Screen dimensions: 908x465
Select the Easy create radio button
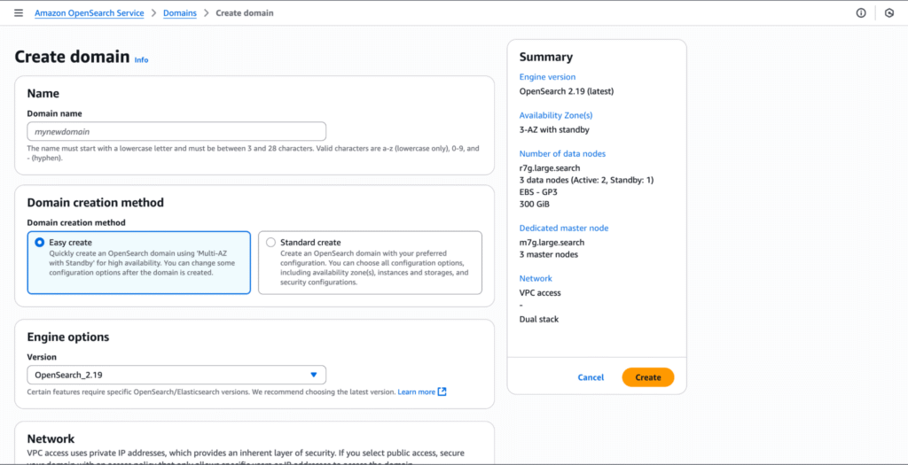[39, 242]
